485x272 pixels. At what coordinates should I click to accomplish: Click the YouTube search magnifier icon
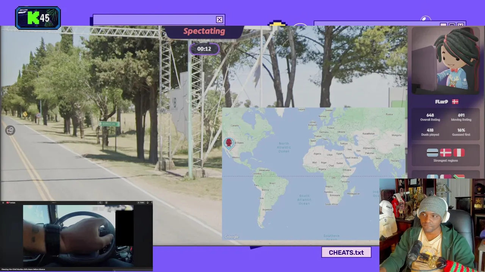click(x=100, y=202)
